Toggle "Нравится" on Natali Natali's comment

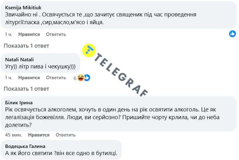click(29, 78)
